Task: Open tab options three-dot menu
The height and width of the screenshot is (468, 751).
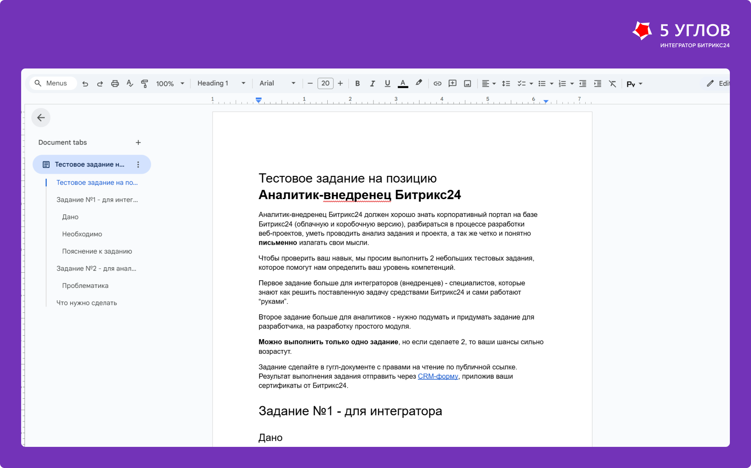Action: [x=138, y=164]
